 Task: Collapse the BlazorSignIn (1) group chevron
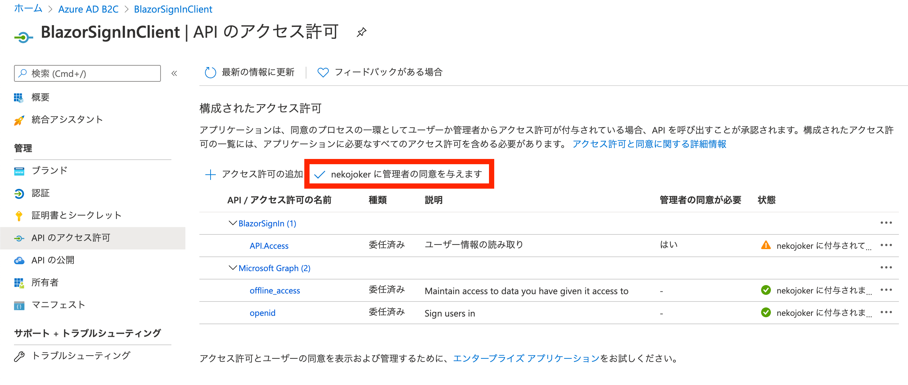coord(232,223)
